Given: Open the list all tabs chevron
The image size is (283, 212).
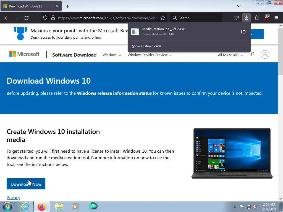Looking at the screenshot, I should (x=239, y=6).
